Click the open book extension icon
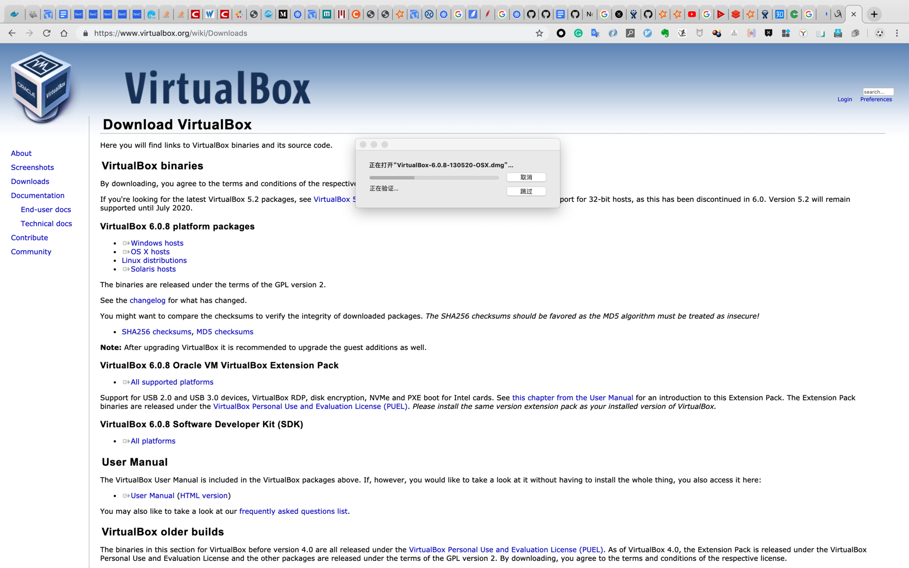909x568 pixels. 821,33
